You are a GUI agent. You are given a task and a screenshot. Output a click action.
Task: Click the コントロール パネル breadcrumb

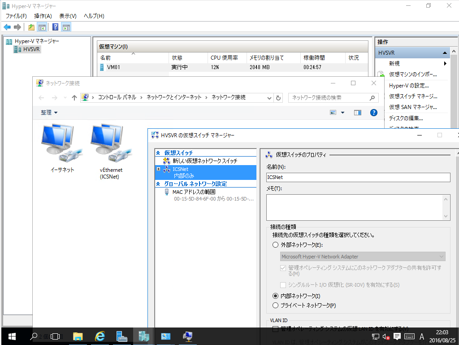click(x=117, y=97)
